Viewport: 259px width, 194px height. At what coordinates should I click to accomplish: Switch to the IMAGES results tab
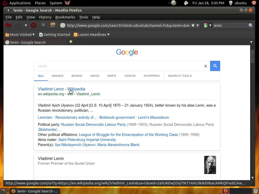(58, 76)
